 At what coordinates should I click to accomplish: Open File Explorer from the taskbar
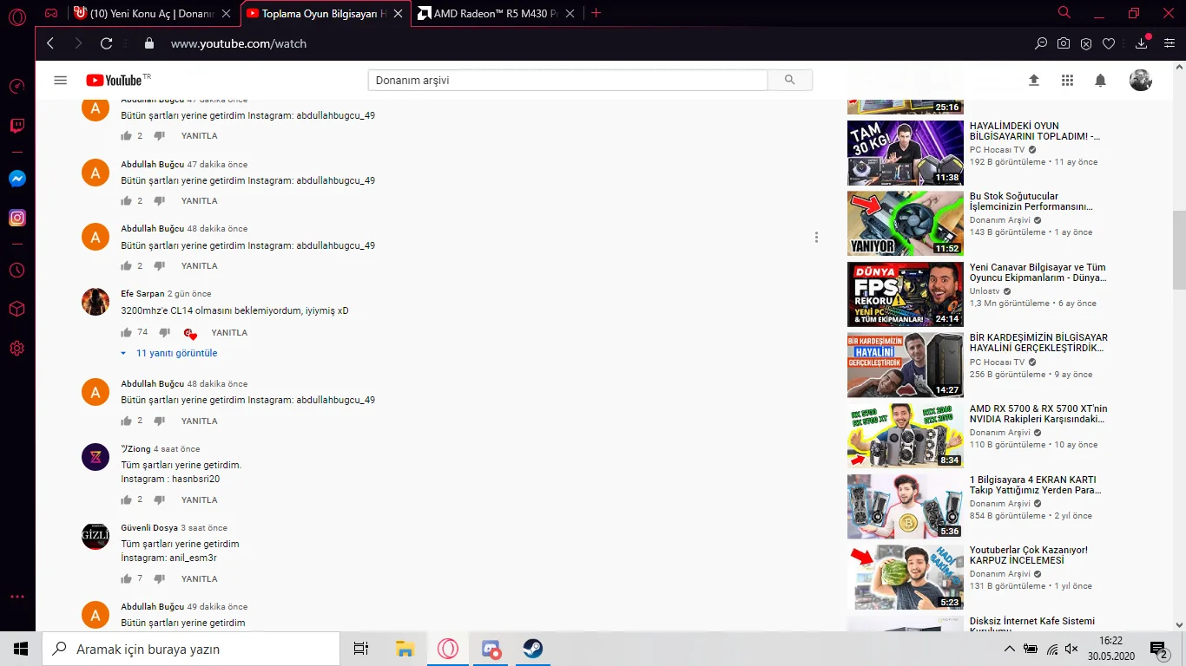405,649
